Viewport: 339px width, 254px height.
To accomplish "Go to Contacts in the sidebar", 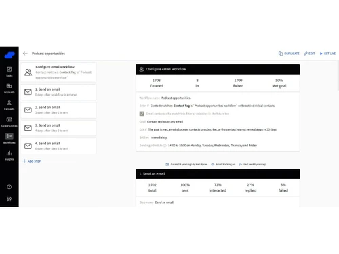I will click(9, 105).
